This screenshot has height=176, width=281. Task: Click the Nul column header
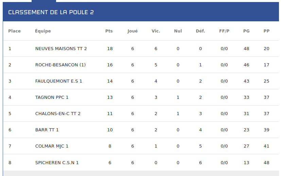pos(178,31)
